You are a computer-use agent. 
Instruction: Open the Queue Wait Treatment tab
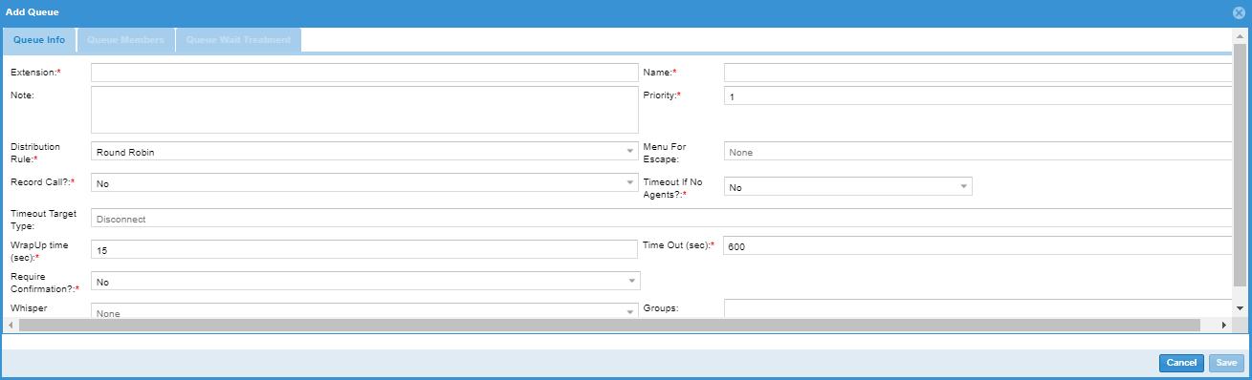tap(238, 40)
